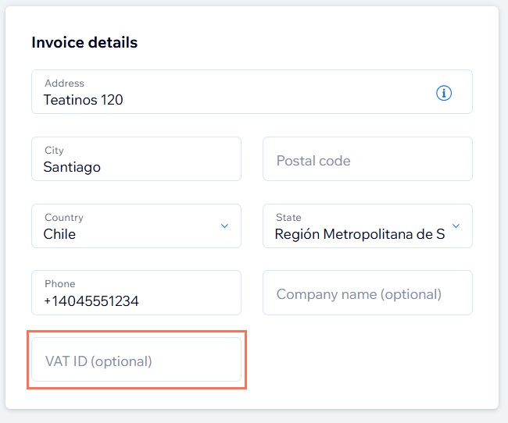The width and height of the screenshot is (508, 423).
Task: Select the highlighted VAT ID (optional) field
Action: tap(136, 361)
